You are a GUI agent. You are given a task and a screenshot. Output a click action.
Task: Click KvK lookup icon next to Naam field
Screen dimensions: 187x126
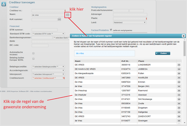pyautogui.click(x=68, y=15)
